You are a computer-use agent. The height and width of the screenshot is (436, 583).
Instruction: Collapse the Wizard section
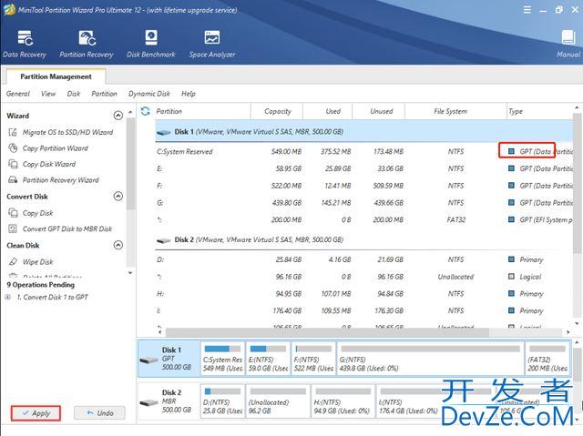tap(118, 116)
